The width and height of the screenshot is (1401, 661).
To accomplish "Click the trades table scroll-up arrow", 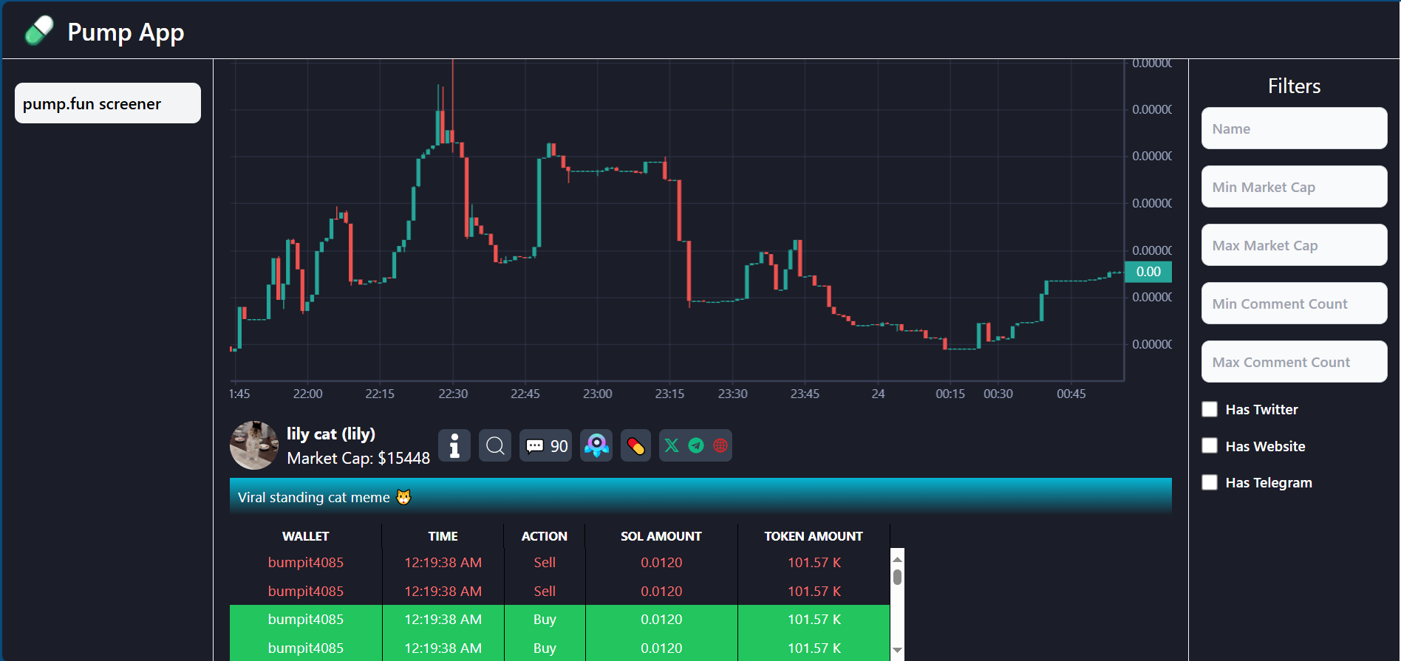I will coord(897,559).
